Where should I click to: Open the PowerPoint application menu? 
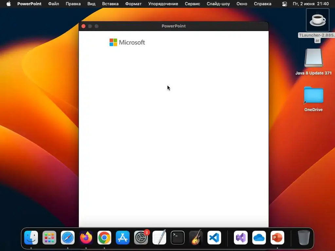pos(29,4)
